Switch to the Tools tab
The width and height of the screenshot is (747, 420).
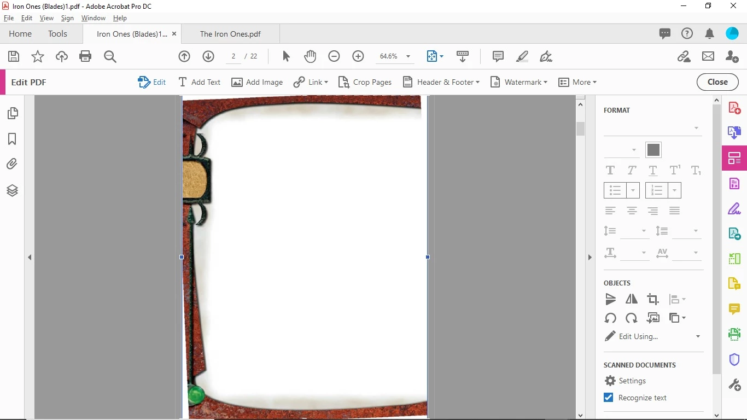[57, 34]
